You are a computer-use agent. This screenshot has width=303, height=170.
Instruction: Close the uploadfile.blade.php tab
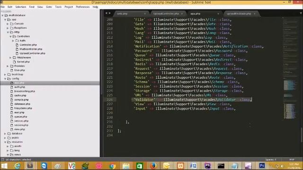255,14
